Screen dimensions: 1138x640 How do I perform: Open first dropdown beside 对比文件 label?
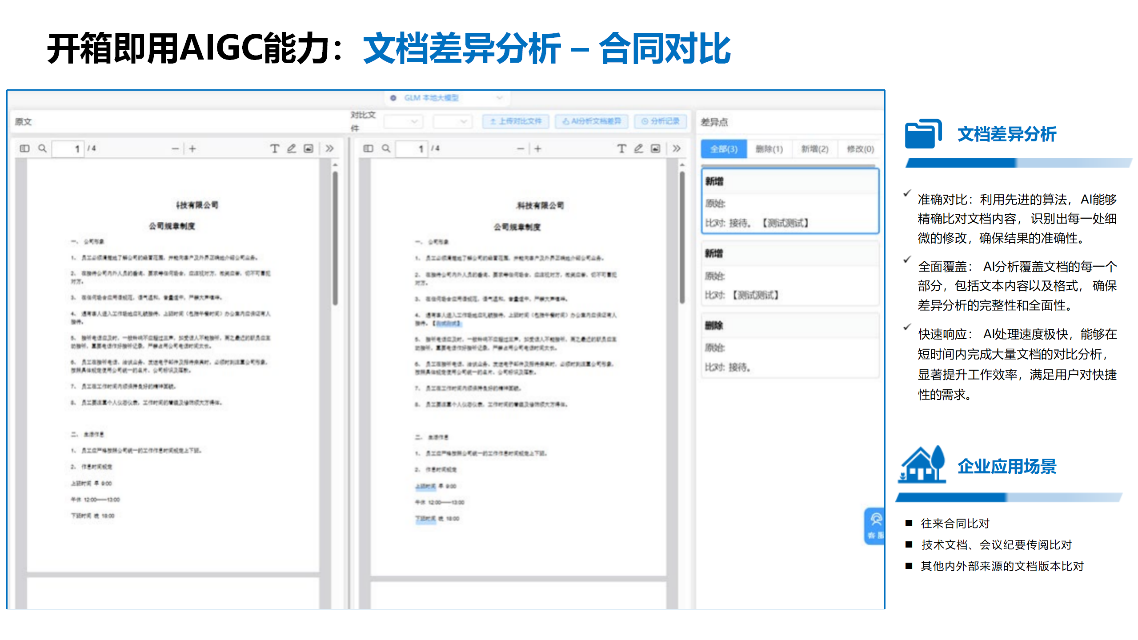(403, 121)
